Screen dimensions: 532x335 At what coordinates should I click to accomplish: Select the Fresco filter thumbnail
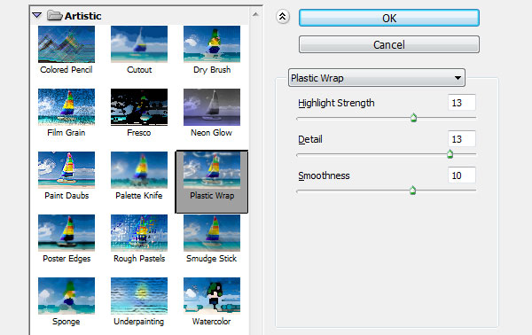(139, 107)
